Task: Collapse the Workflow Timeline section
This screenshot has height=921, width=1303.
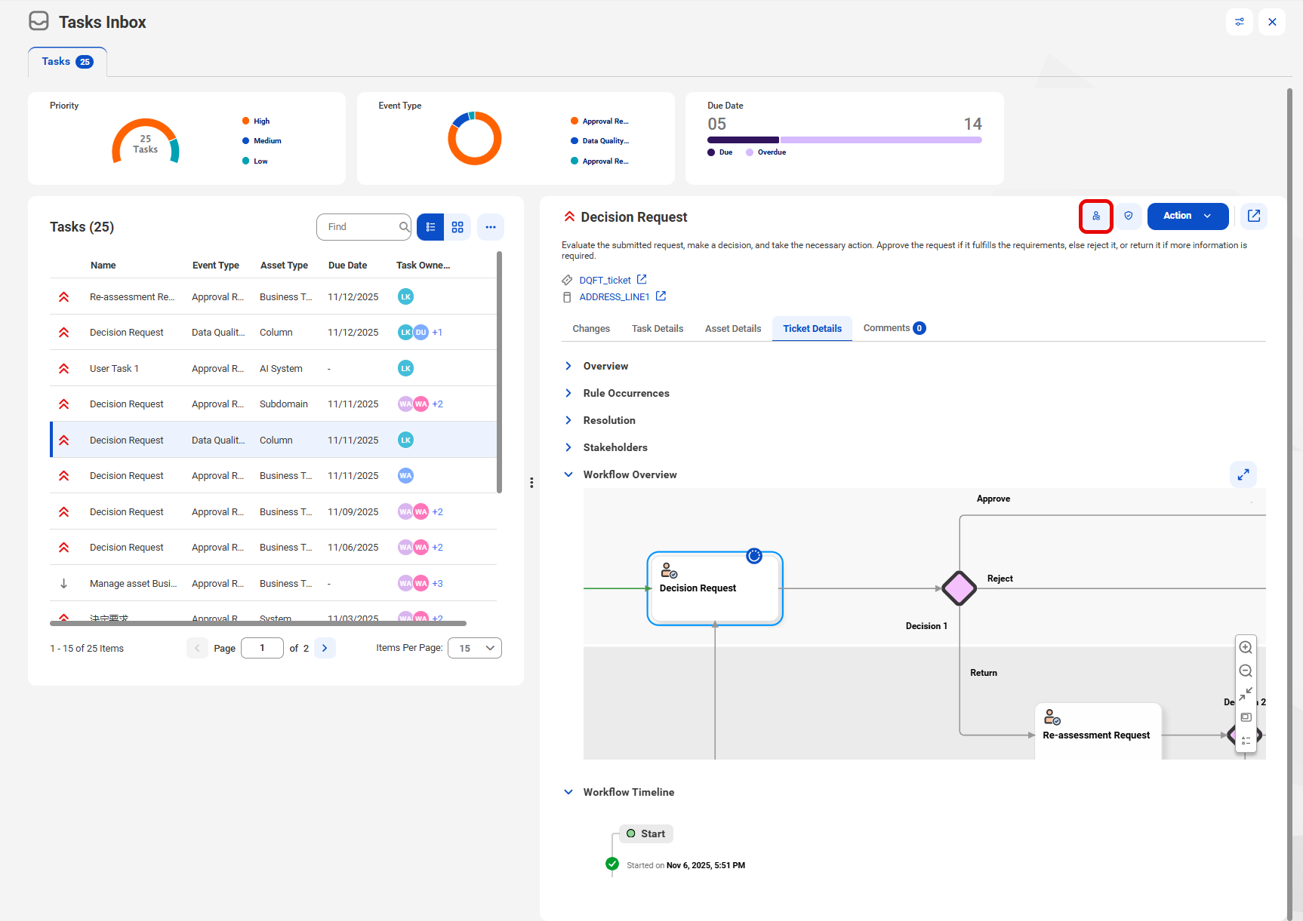Action: tap(568, 792)
